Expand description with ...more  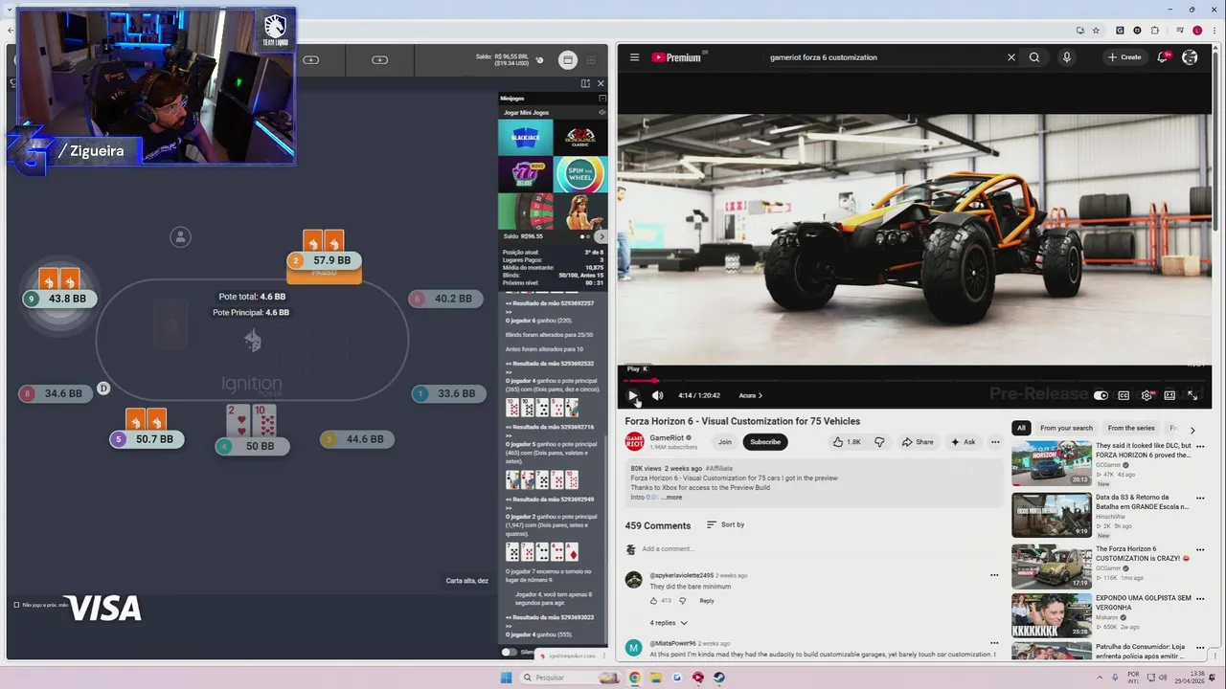click(x=670, y=498)
